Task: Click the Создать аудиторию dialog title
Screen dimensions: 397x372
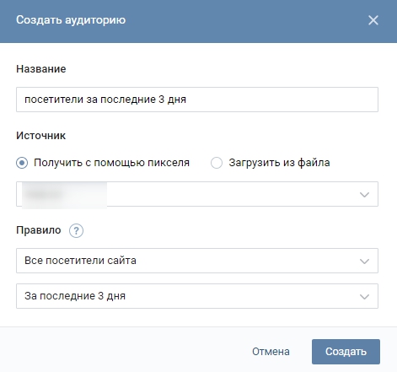Action: click(71, 20)
